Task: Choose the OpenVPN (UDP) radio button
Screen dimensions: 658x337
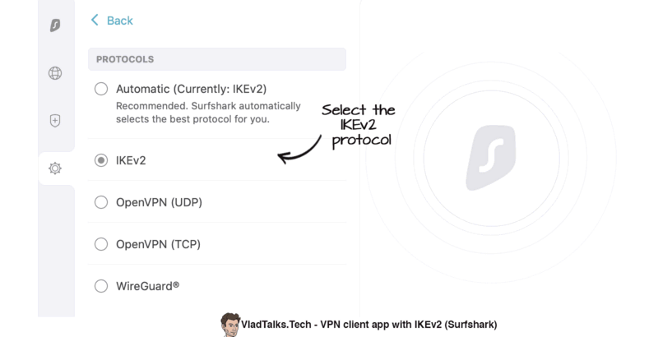Action: coord(101,202)
